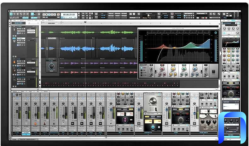This screenshot has height=146, width=249.
Task: Click the green peak node on EQ curve
Action: [191, 43]
